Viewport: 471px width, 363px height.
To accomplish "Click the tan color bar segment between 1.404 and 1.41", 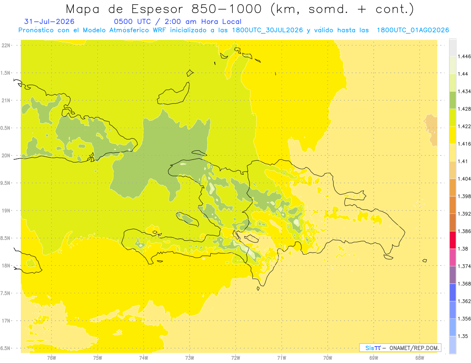I will click(x=453, y=170).
